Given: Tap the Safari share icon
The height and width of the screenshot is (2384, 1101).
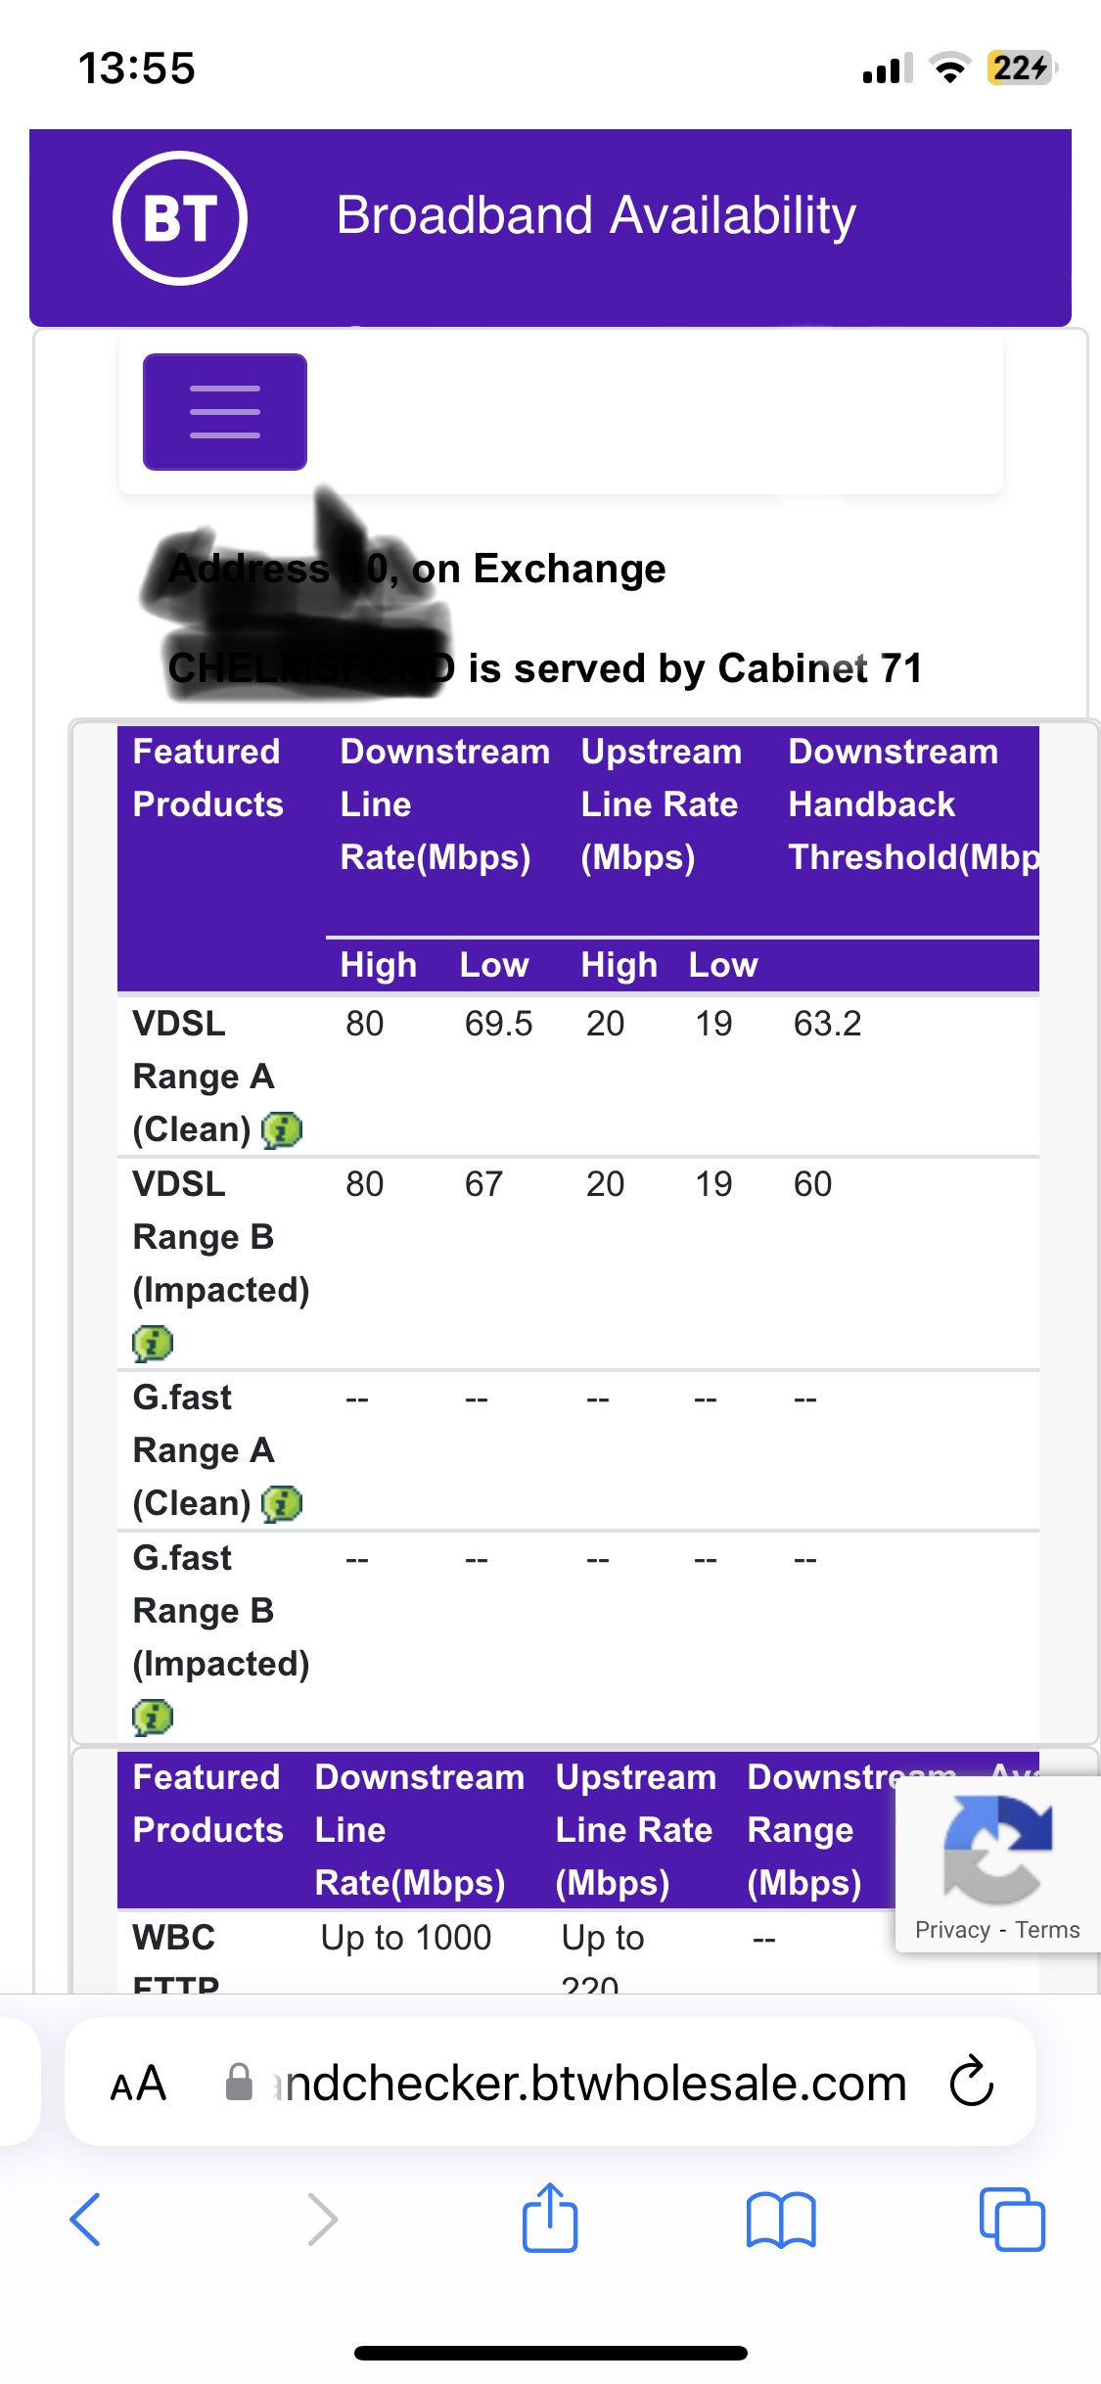Looking at the screenshot, I should pos(550,2219).
